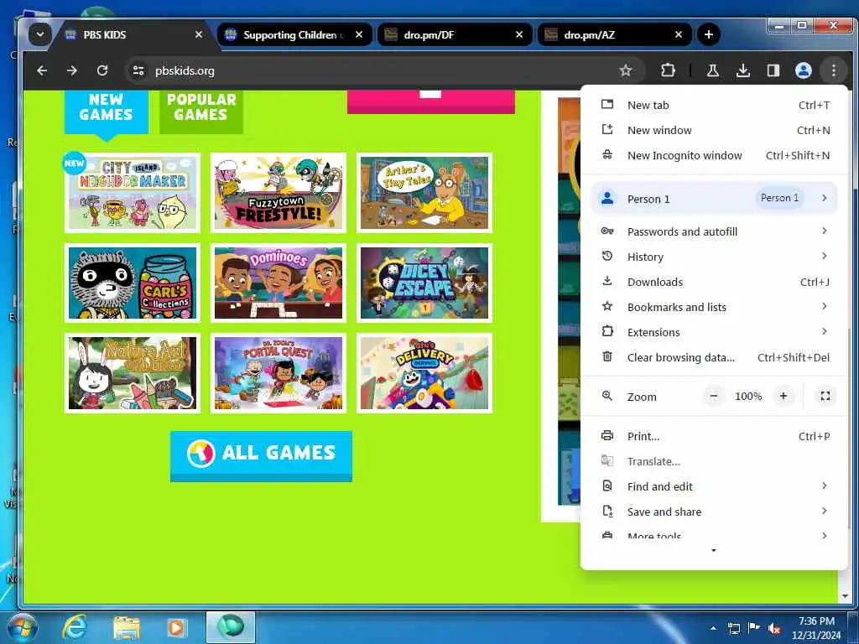Image resolution: width=859 pixels, height=644 pixels.
Task: Open the tab search dropdown arrow
Action: (40, 34)
